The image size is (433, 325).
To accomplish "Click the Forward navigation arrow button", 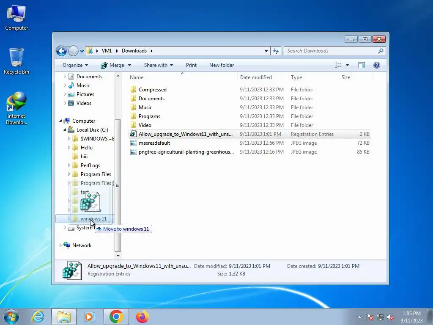I will click(x=73, y=51).
